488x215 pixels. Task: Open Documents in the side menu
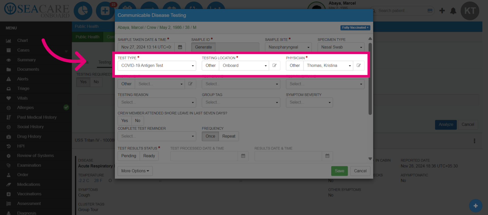pyautogui.click(x=28, y=69)
